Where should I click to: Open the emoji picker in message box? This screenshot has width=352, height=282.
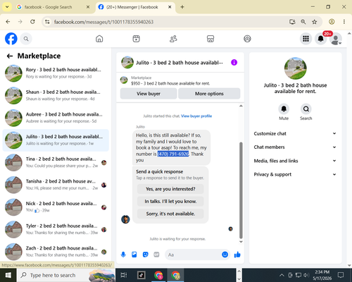(x=225, y=255)
